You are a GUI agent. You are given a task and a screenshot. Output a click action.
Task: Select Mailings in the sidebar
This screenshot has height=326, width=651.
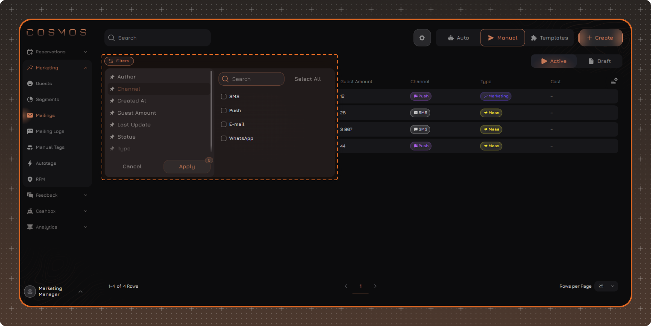(x=45, y=115)
